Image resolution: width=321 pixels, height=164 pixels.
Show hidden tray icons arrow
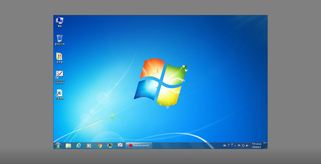235,146
